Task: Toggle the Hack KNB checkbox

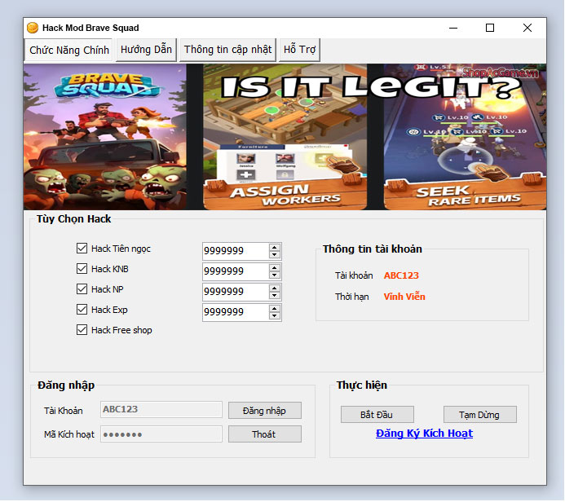Action: pyautogui.click(x=82, y=269)
